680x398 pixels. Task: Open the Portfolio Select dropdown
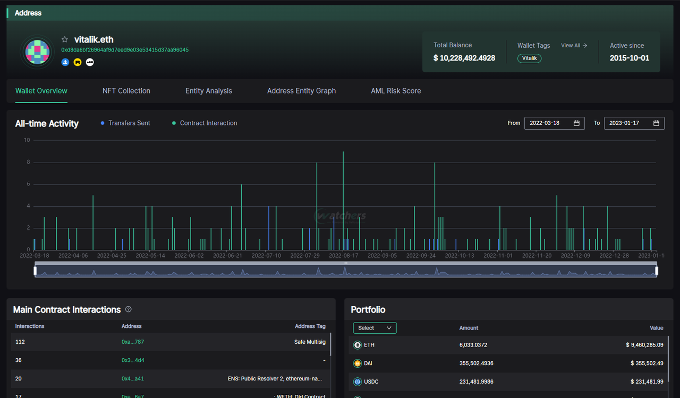[x=375, y=328]
